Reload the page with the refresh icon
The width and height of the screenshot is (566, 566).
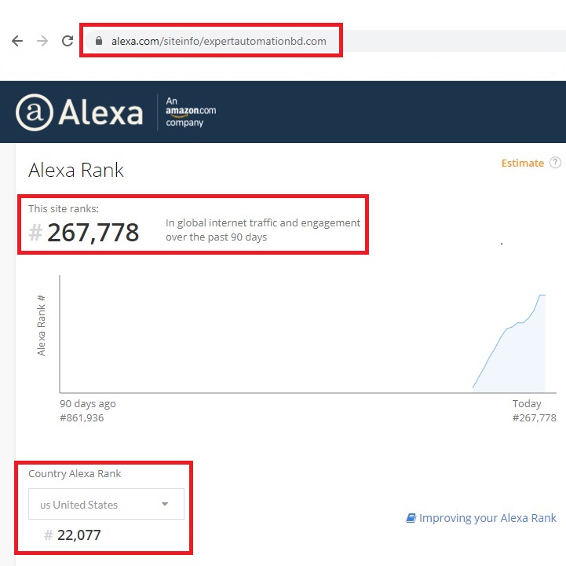[68, 41]
